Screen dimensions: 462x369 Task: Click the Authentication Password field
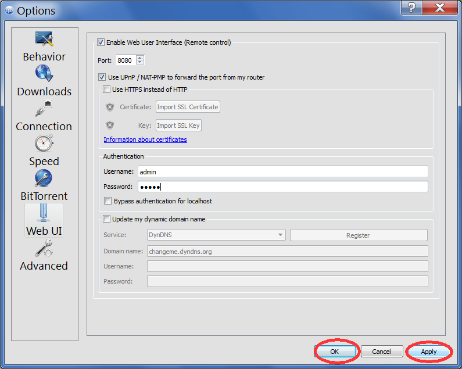click(282, 187)
